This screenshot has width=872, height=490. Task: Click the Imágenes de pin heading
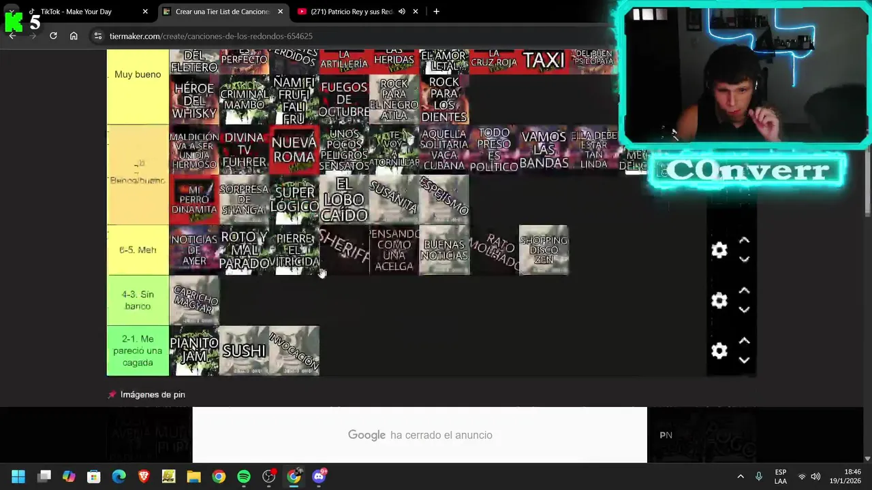coord(153,395)
